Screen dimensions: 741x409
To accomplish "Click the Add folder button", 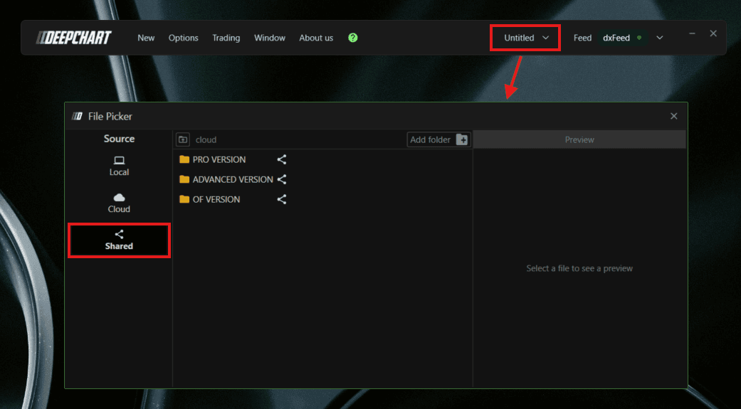I will [x=438, y=140].
